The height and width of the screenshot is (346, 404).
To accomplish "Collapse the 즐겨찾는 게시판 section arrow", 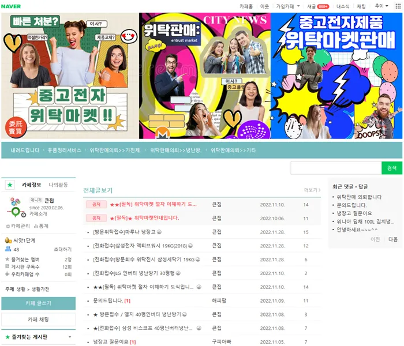I will 70,337.
